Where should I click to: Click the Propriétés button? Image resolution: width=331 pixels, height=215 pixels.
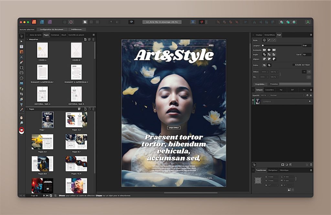[x=261, y=84]
